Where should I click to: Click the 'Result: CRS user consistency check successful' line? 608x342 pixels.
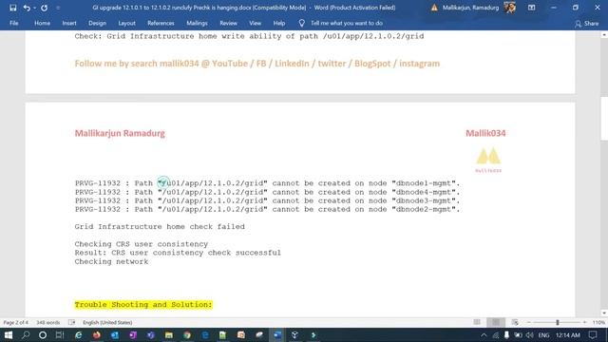coord(178,253)
